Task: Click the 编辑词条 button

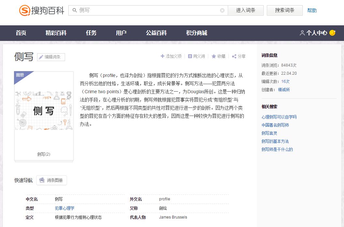Action: pos(51,57)
